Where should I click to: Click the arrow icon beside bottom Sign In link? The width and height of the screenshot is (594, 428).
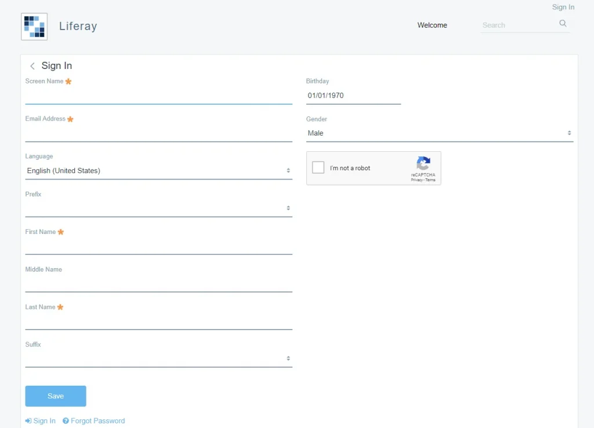click(28, 420)
